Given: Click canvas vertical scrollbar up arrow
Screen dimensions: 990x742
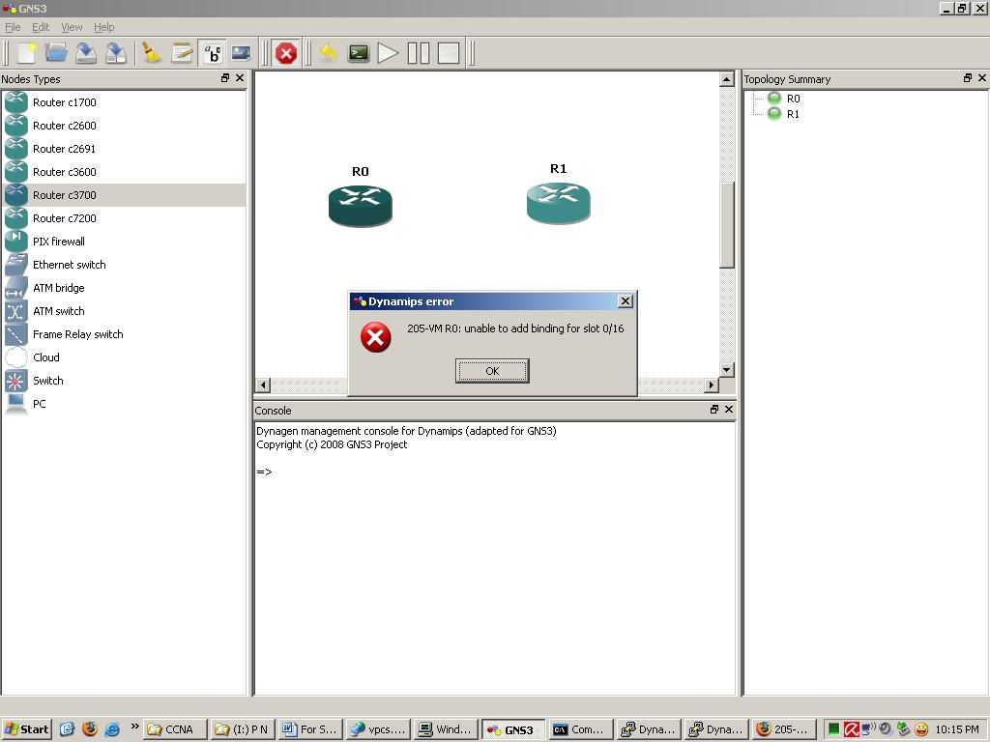Looking at the screenshot, I should click(x=727, y=79).
